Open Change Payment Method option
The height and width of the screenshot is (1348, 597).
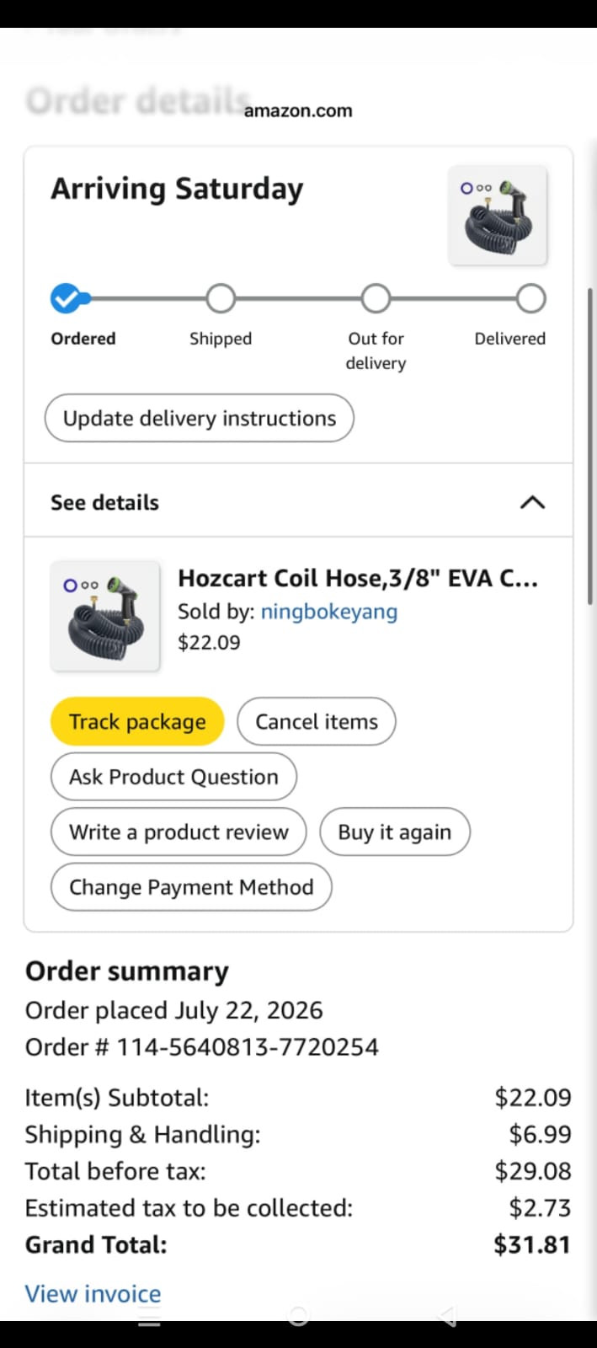coord(191,886)
